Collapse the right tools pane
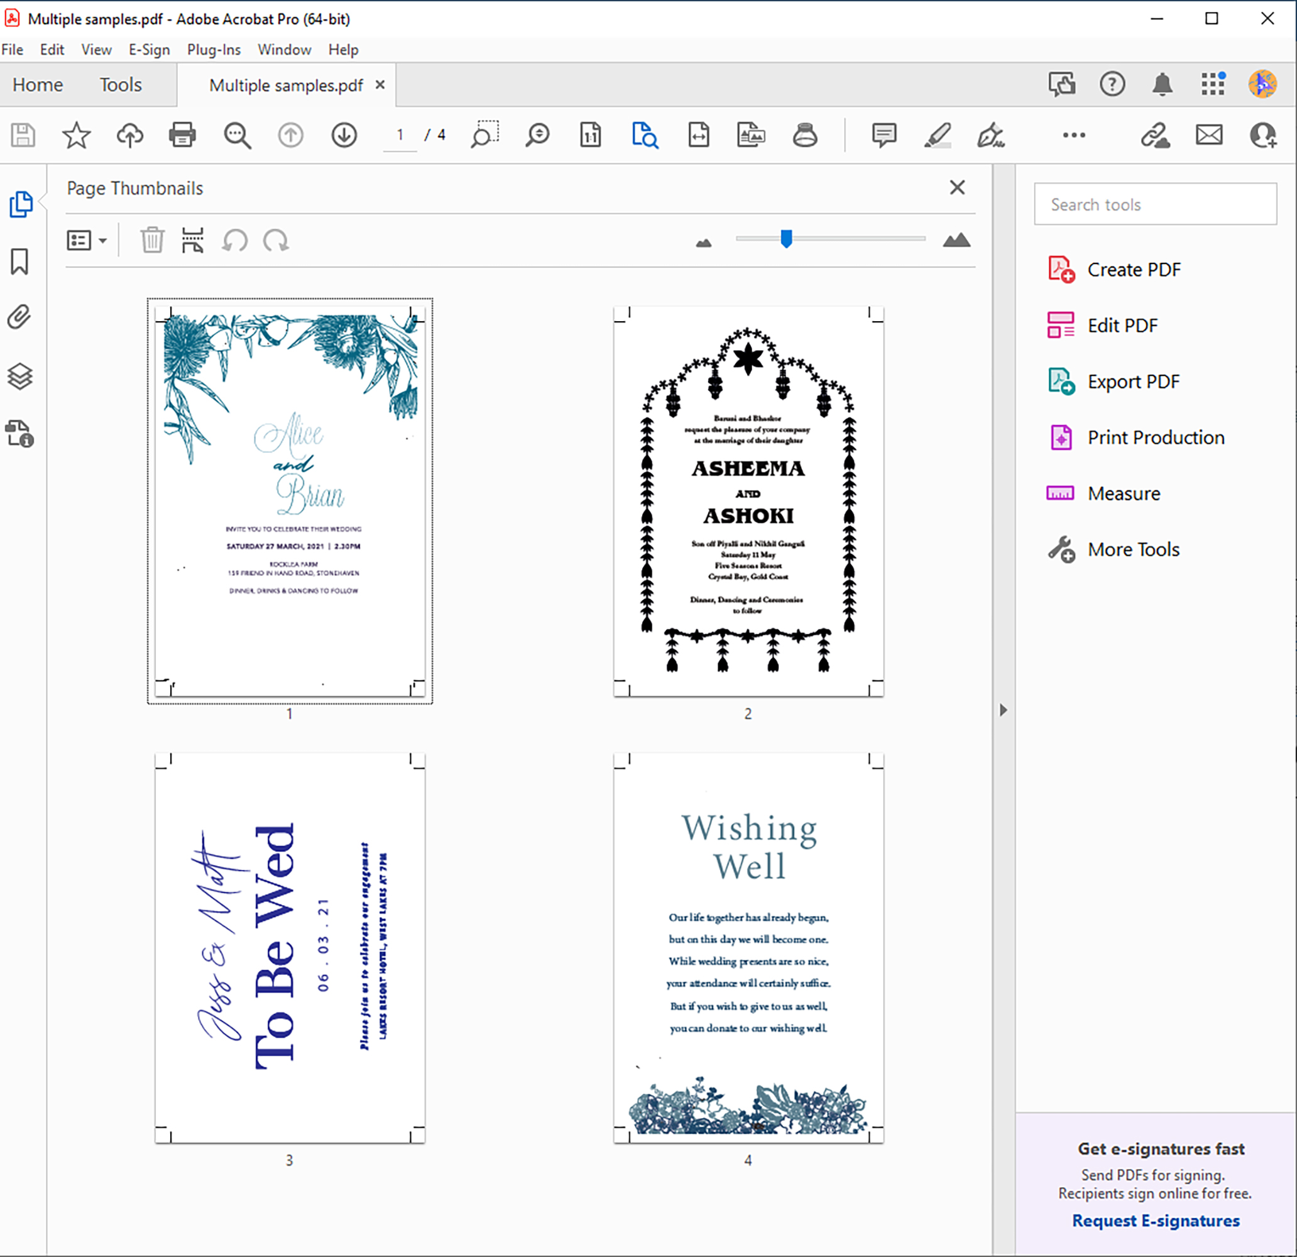The height and width of the screenshot is (1257, 1297). (1003, 710)
